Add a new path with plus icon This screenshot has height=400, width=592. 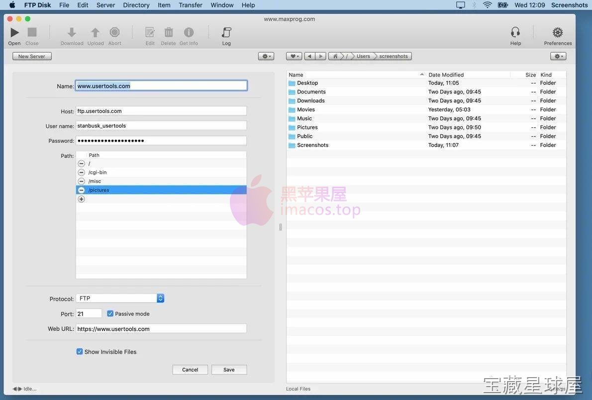(81, 199)
